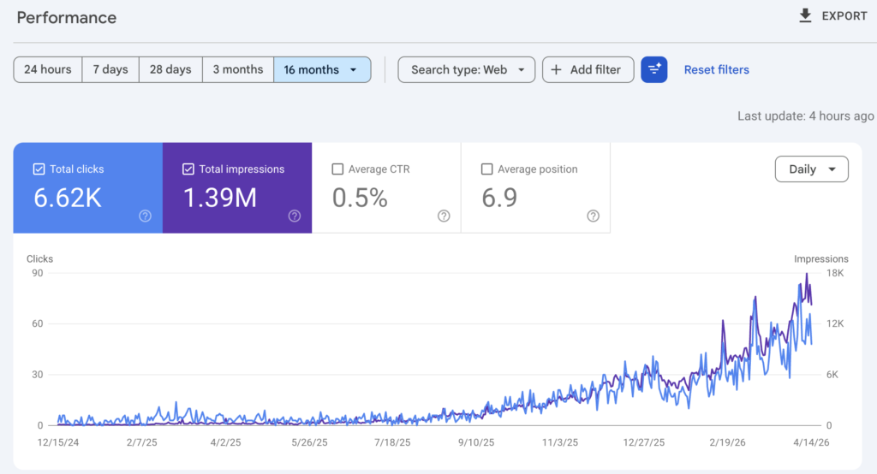Uncheck the Total impressions checkbox
Image resolution: width=877 pixels, height=474 pixels.
pyautogui.click(x=188, y=169)
